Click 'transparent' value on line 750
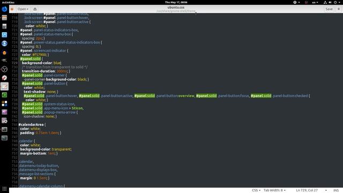This screenshot has width=343, height=193. [61, 149]
